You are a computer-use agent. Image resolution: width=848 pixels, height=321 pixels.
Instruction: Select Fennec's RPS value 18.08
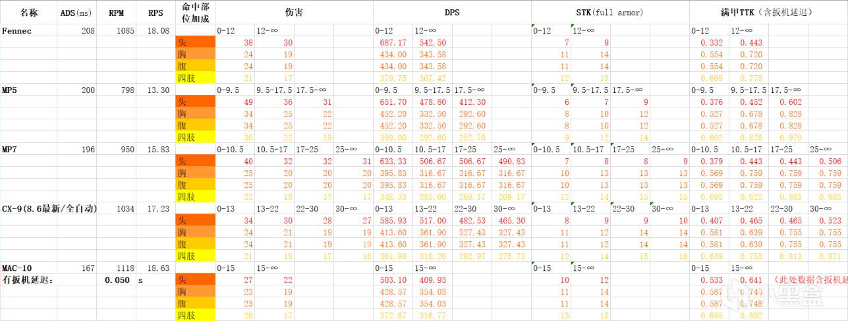click(159, 30)
